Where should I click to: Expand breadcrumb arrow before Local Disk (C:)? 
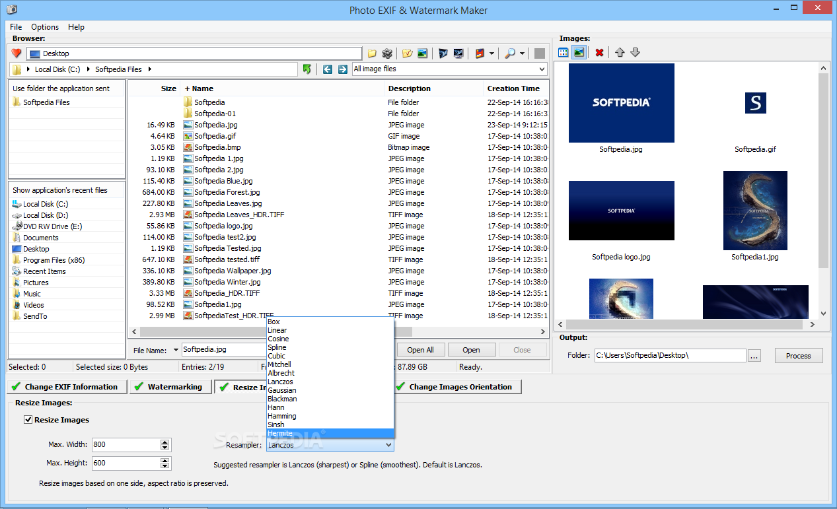coord(28,69)
